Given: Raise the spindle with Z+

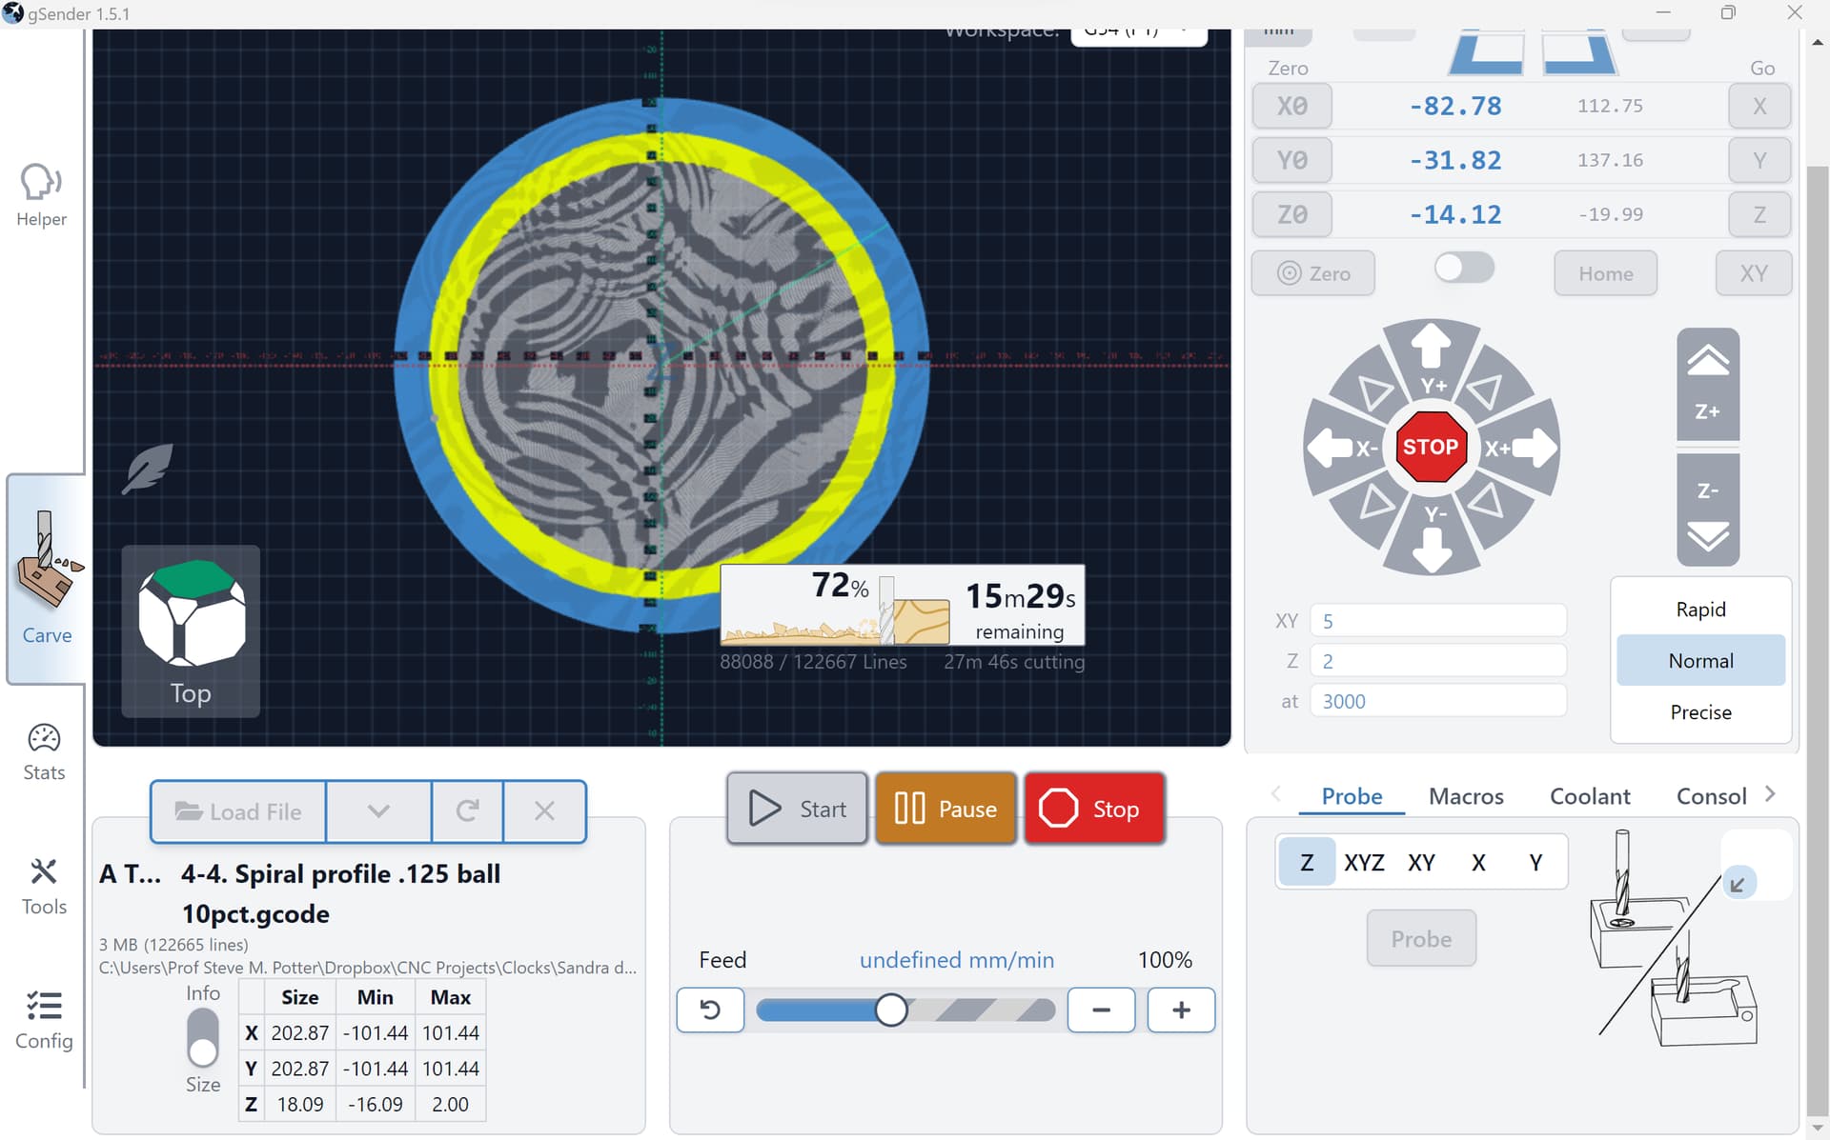Looking at the screenshot, I should pyautogui.click(x=1708, y=385).
